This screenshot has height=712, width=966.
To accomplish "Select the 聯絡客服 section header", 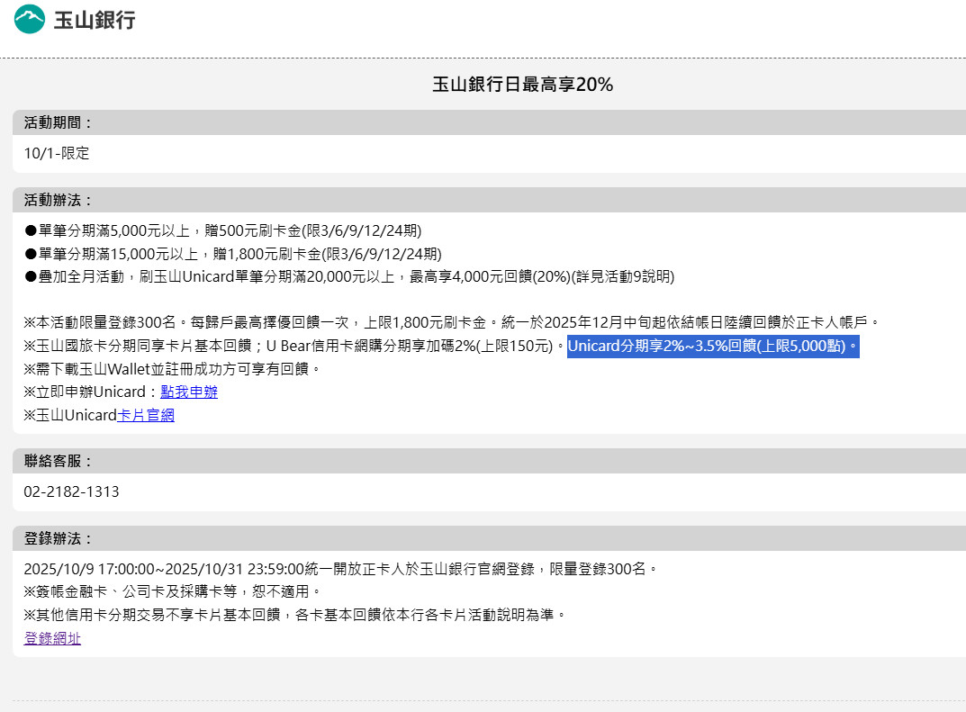I will coord(59,461).
